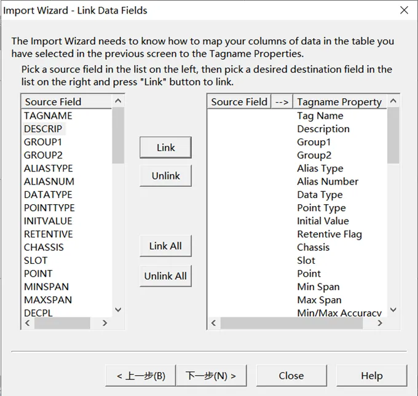Pick Min/Max Accuracy tagname property

click(x=339, y=313)
